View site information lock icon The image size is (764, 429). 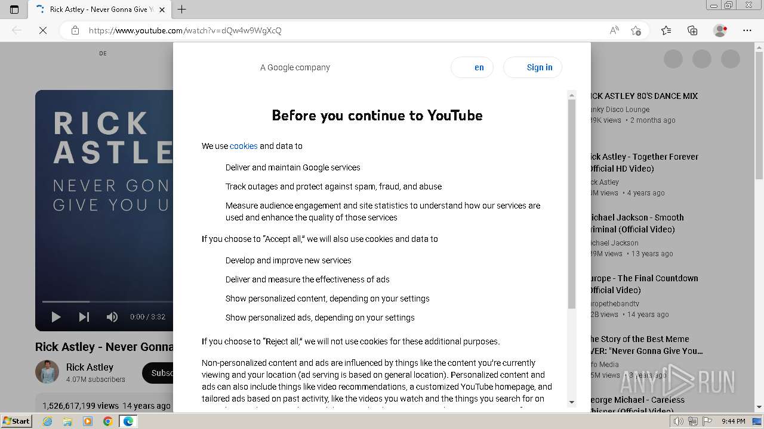point(75,30)
